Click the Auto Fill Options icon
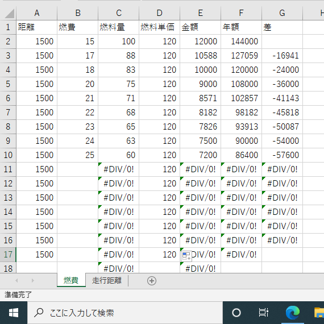 point(186,256)
